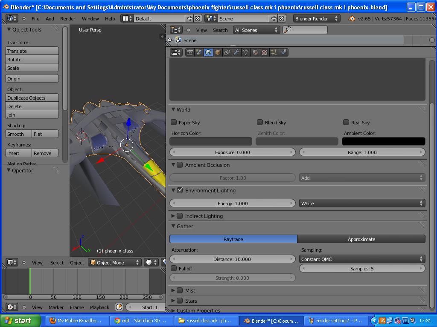This screenshot has height=327, width=437.
Task: Open Modifier properties with the wrench icon
Action: pyautogui.click(x=236, y=52)
